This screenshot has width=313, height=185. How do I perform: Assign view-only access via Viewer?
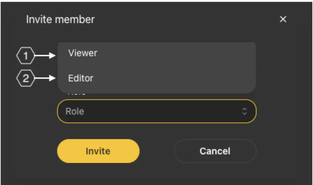83,53
